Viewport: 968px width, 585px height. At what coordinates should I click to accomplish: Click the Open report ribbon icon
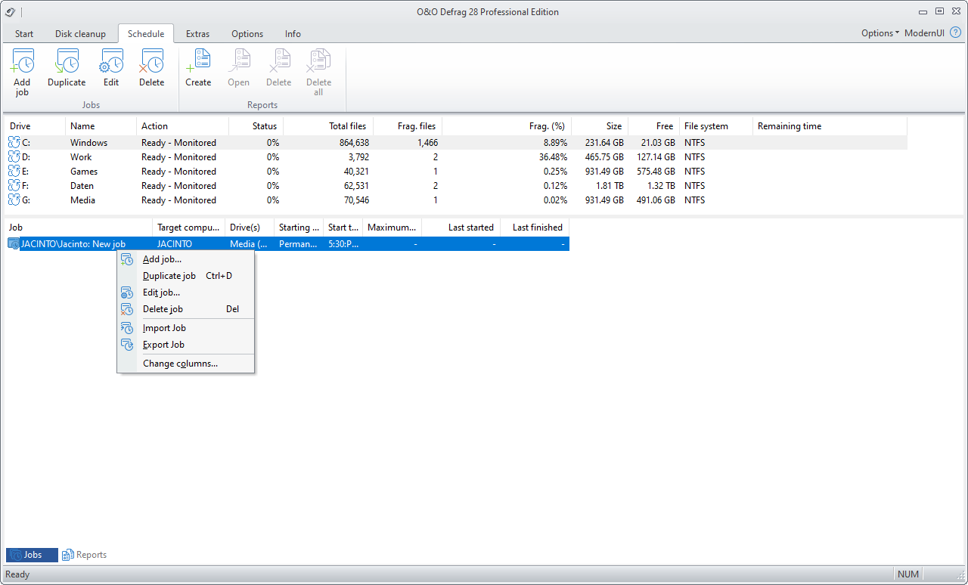pyautogui.click(x=238, y=61)
